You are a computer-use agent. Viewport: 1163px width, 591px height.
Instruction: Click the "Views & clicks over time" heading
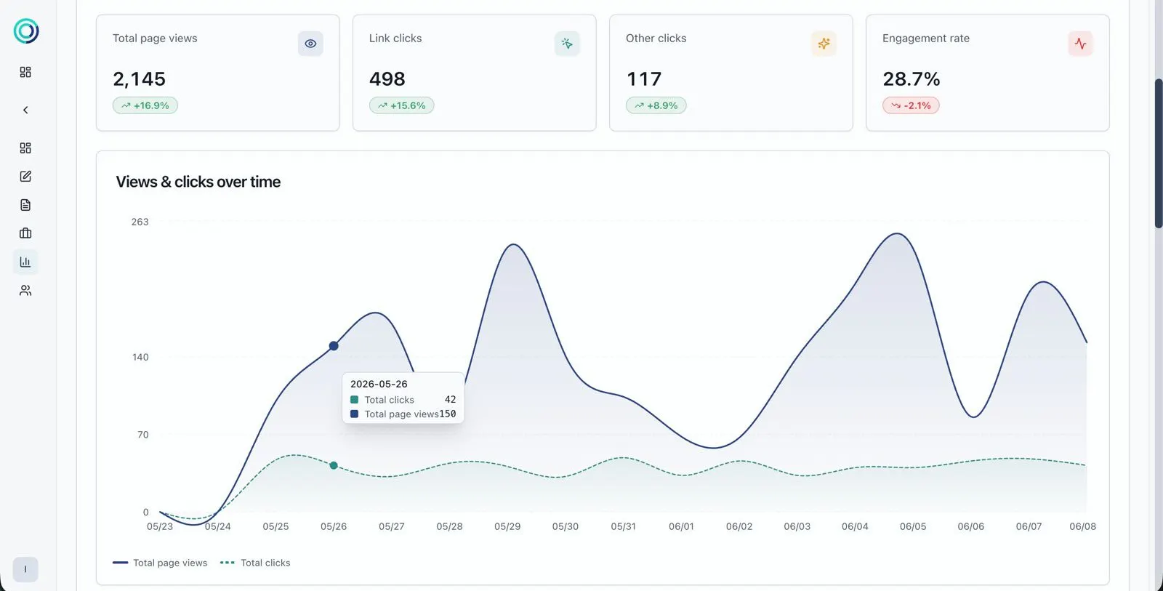coord(198,182)
